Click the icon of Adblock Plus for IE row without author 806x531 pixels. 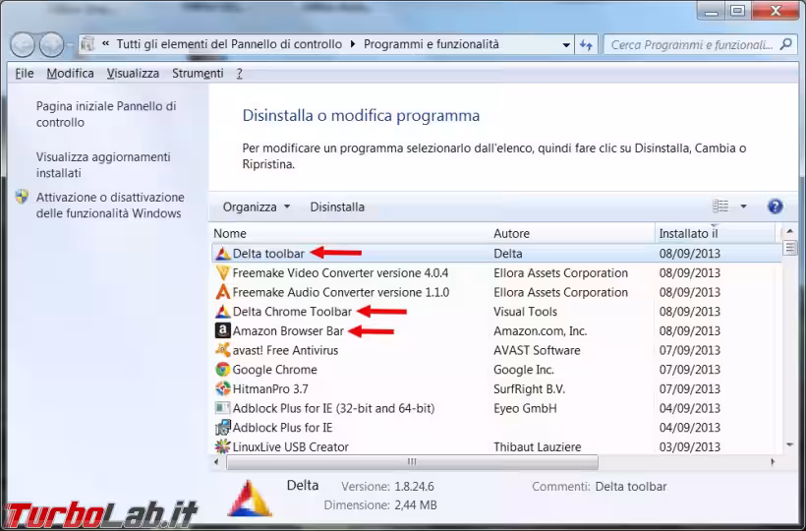coord(222,428)
